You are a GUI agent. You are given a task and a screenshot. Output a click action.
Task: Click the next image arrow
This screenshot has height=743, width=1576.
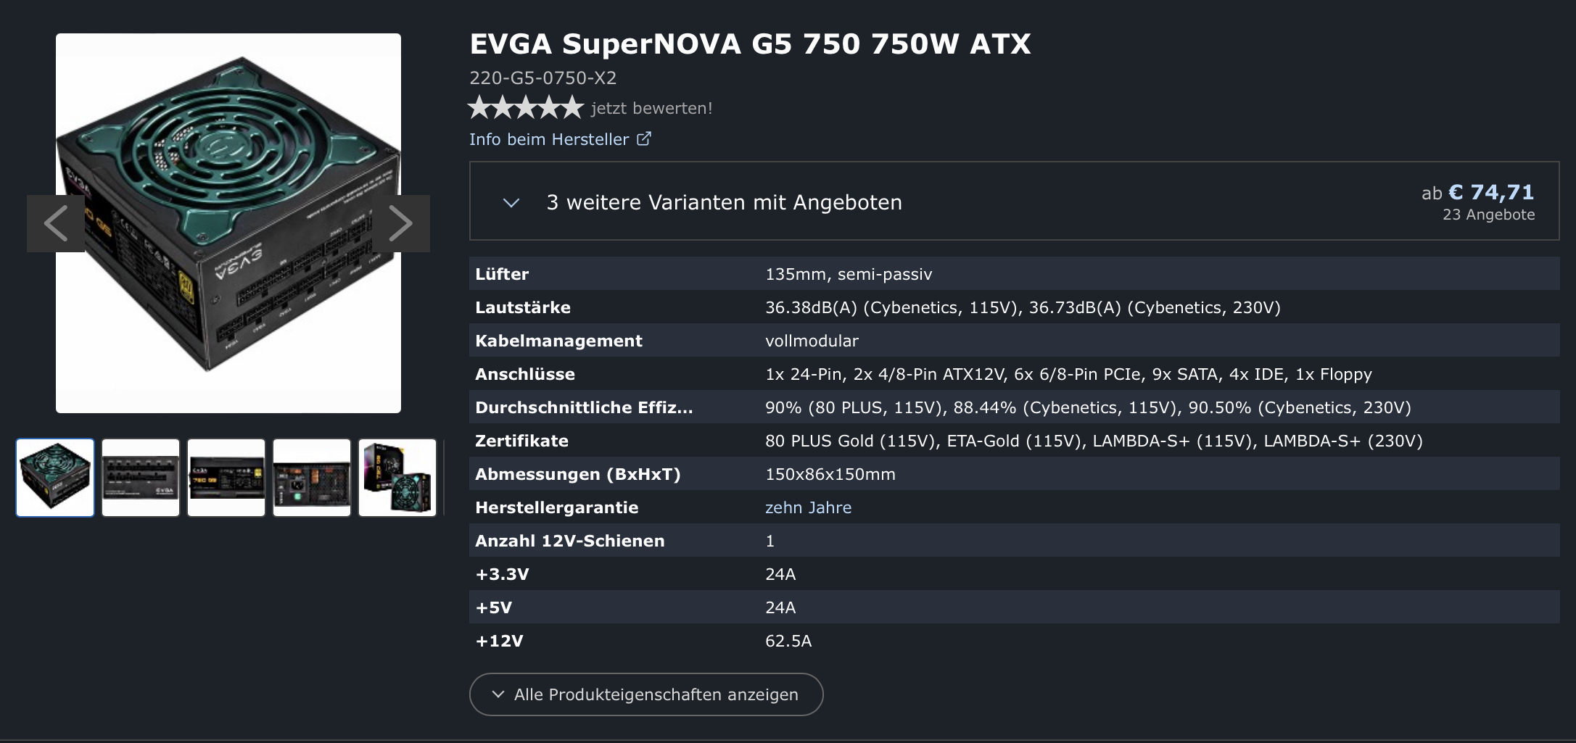tap(400, 223)
